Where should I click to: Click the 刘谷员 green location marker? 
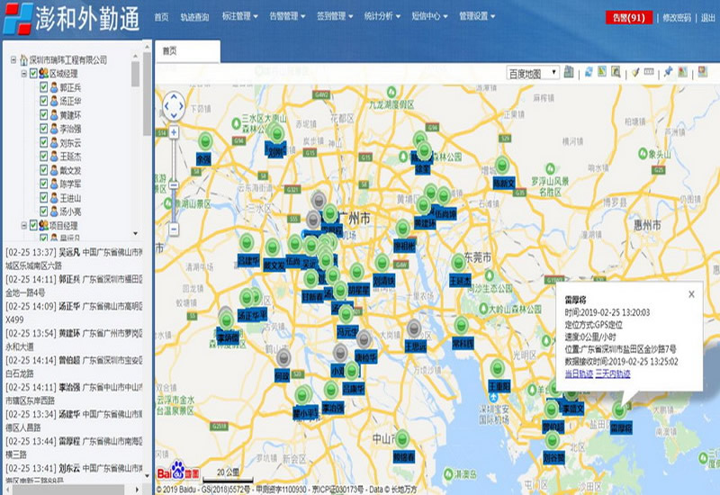tap(553, 440)
